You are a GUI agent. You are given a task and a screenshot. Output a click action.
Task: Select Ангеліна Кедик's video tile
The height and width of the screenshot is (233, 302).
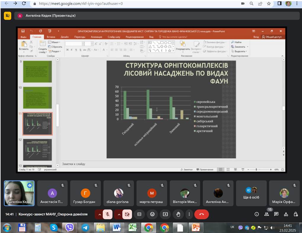[19, 193]
